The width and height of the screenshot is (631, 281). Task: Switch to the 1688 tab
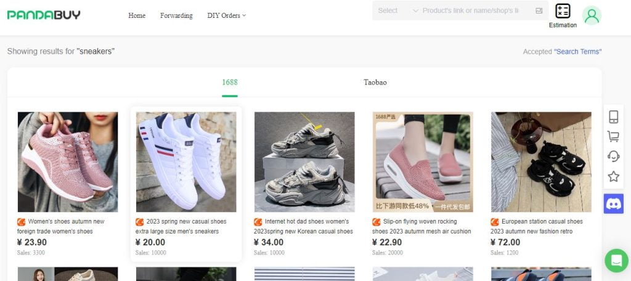point(230,82)
